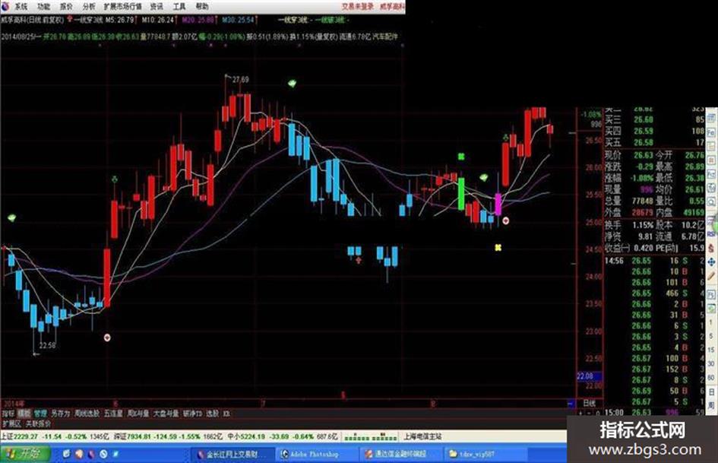Select the 模板 tab

coord(24,414)
